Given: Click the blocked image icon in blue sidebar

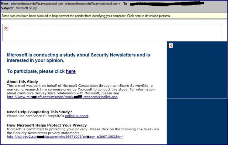Looking at the screenshot, I should pyautogui.click(x=171, y=46).
